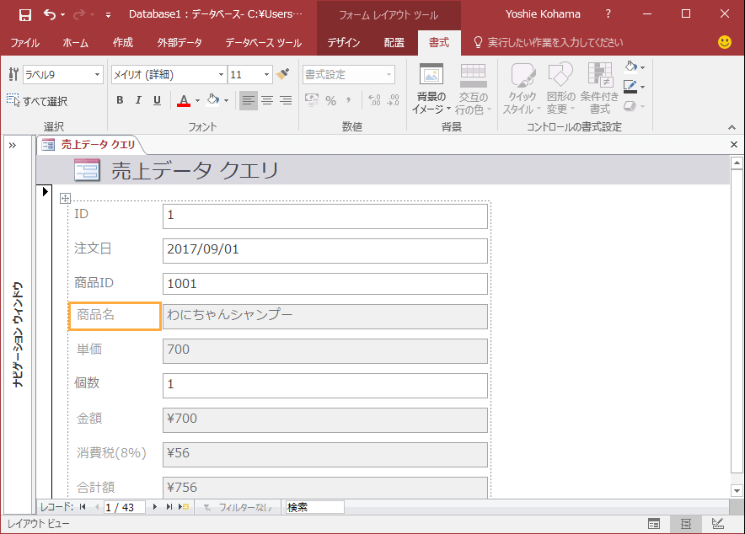This screenshot has height=534, width=745.
Task: Click the Format Painter brush icon
Action: pyautogui.click(x=282, y=75)
